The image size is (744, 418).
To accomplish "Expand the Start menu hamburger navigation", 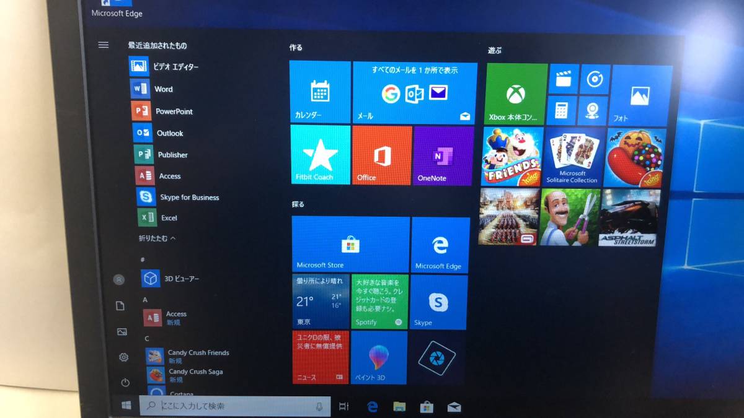I will coord(104,45).
